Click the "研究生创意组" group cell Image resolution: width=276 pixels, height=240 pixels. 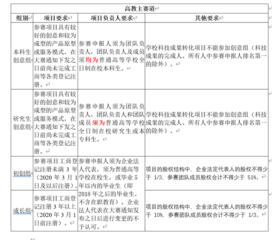coord(22,122)
